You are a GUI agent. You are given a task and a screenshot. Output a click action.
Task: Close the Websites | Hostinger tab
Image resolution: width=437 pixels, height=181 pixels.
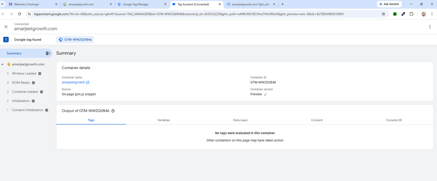point(56,4)
